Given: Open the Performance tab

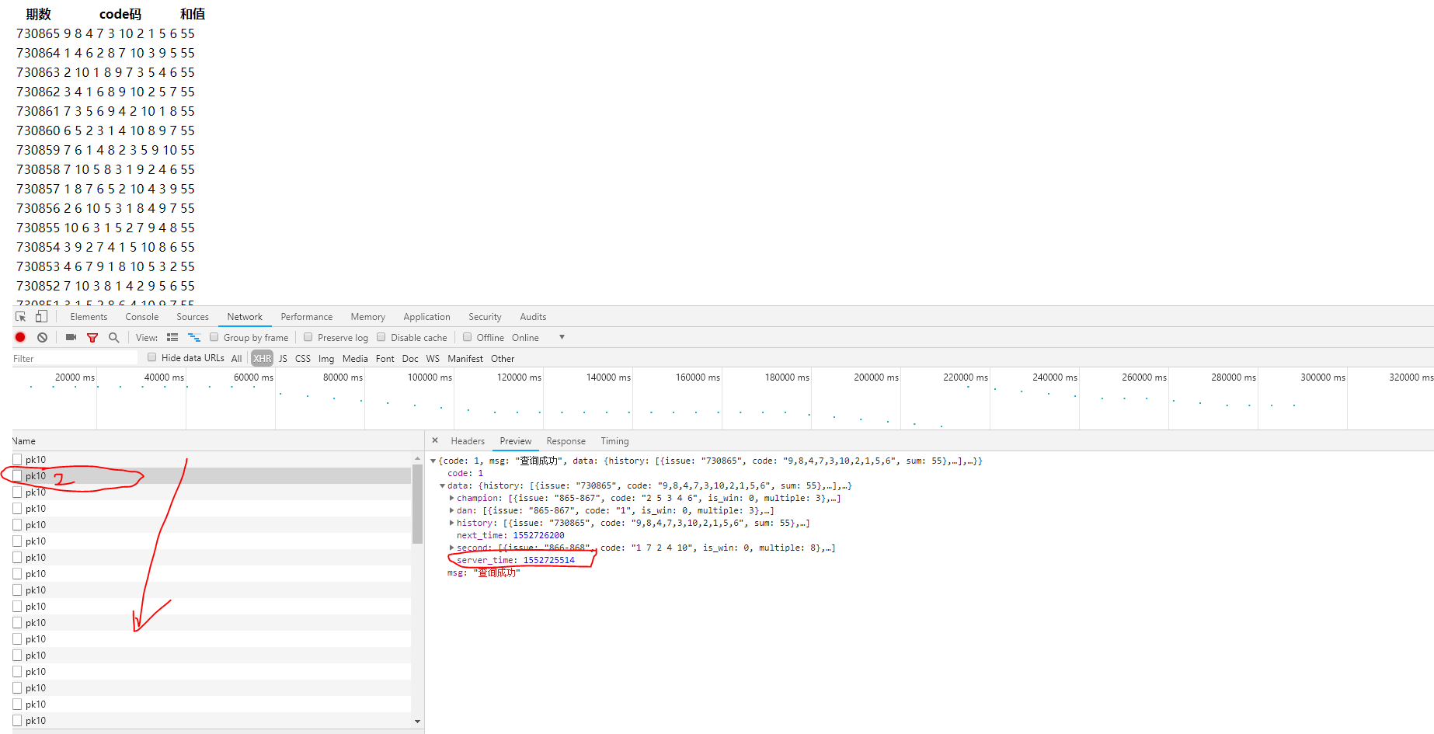Looking at the screenshot, I should 307,317.
